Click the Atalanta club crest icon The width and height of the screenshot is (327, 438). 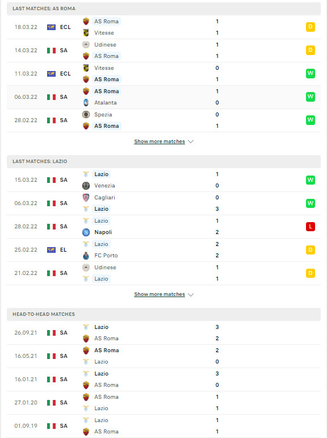[86, 102]
